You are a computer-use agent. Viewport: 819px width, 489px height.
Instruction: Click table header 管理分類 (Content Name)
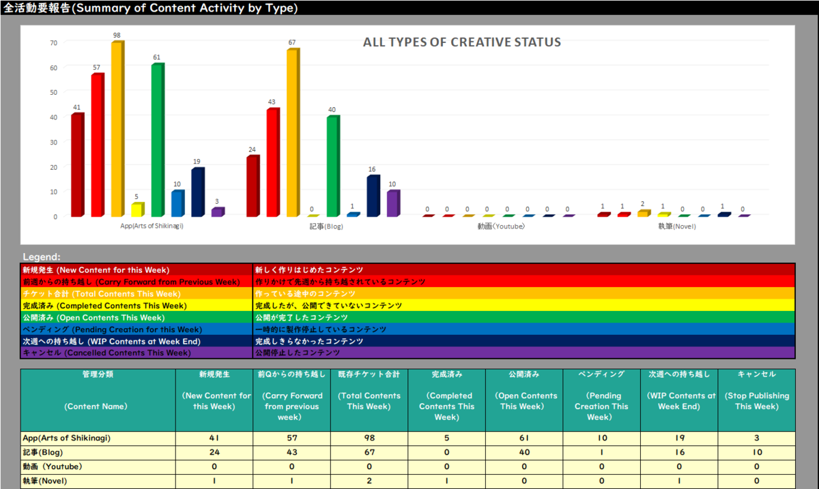point(98,400)
